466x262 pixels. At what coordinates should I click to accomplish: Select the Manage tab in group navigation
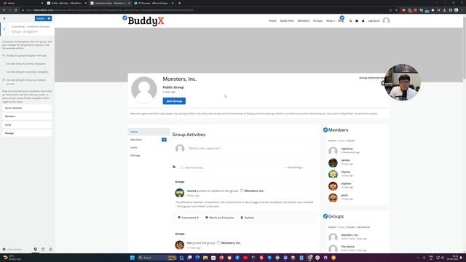click(149, 155)
